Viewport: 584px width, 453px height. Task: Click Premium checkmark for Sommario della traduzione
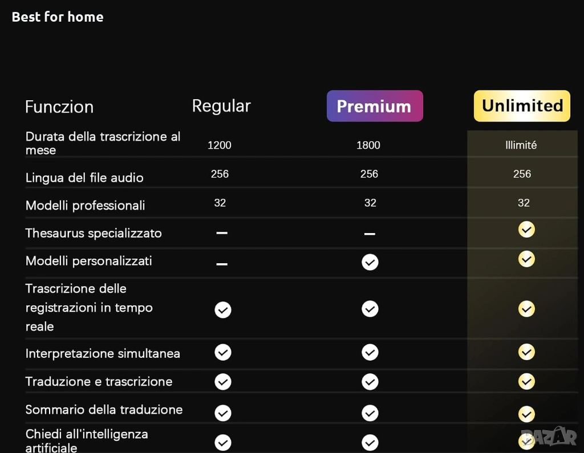click(370, 413)
